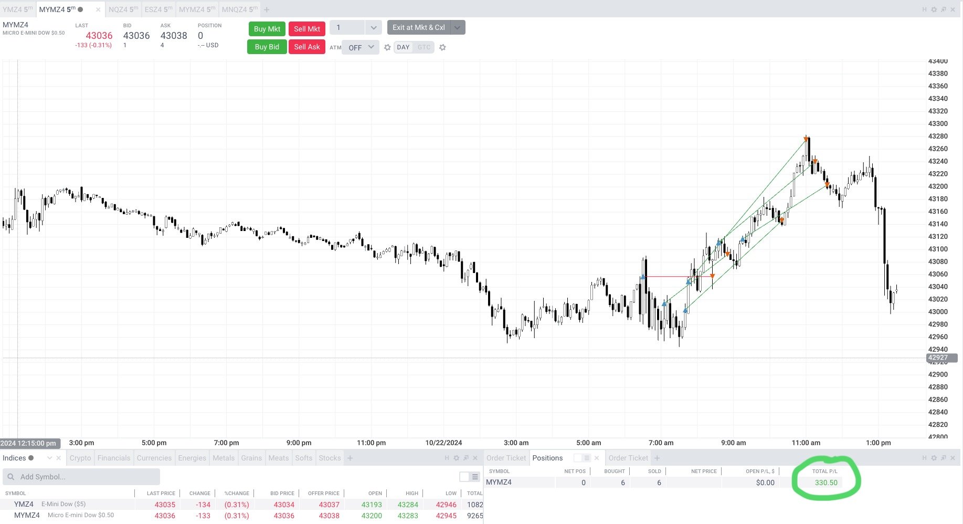Open the Currencies watchlist tab
The width and height of the screenshot is (963, 524).
pyautogui.click(x=154, y=458)
